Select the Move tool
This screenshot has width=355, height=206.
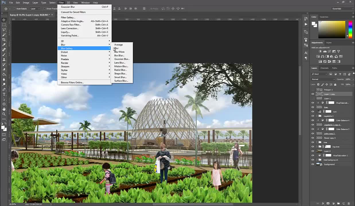4,20
